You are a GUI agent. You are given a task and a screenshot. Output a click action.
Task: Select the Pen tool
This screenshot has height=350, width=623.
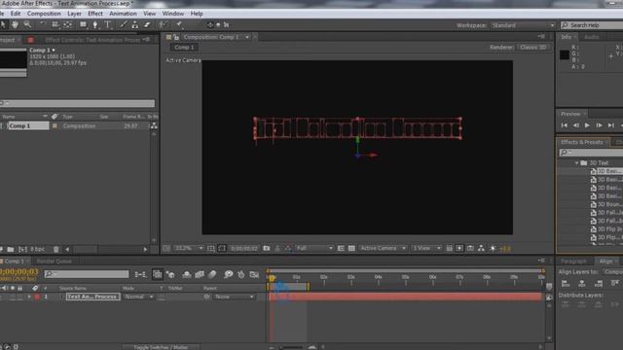point(95,24)
